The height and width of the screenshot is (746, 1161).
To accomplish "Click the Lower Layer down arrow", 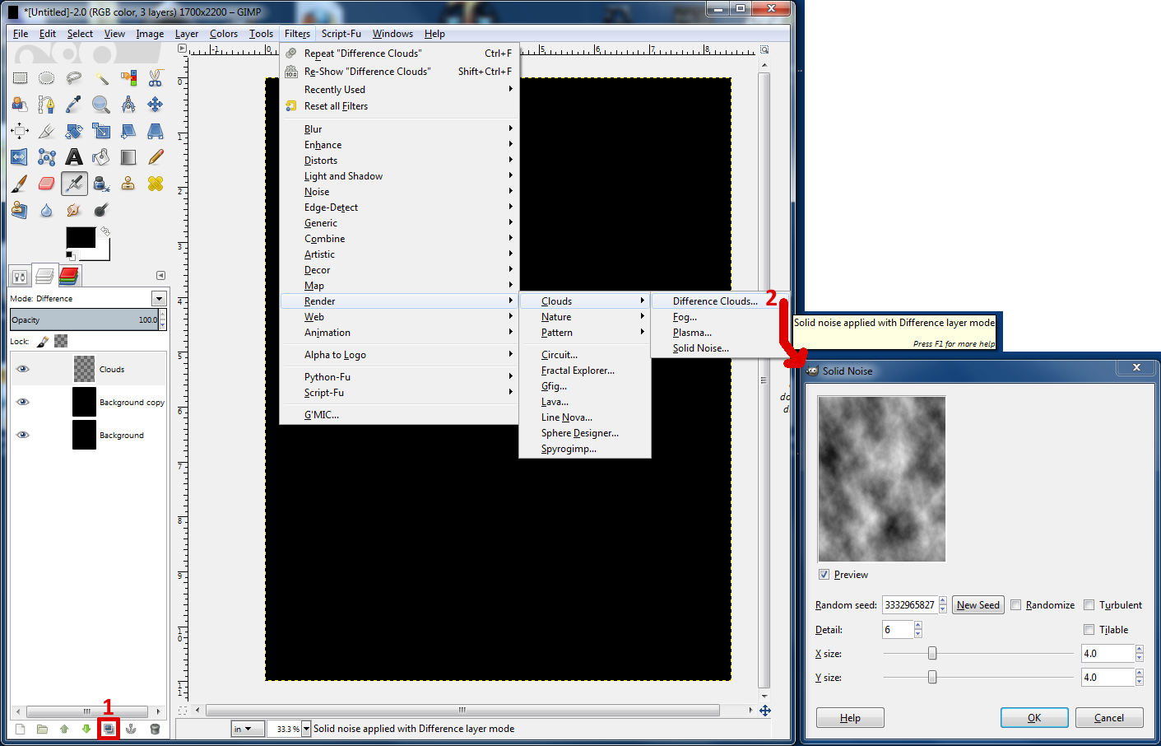I will pos(86,729).
